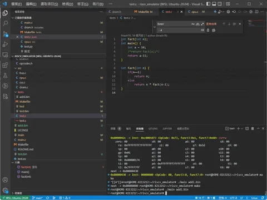Viewport: 267px width, 200px height.
Task: Toggle Match Case in find box
Action: [x=193, y=24]
